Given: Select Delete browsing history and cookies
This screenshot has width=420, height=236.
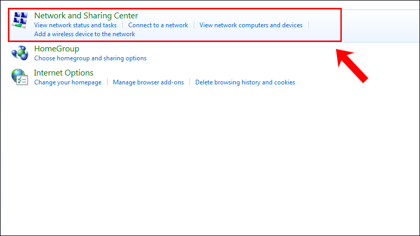Looking at the screenshot, I should click(x=245, y=82).
